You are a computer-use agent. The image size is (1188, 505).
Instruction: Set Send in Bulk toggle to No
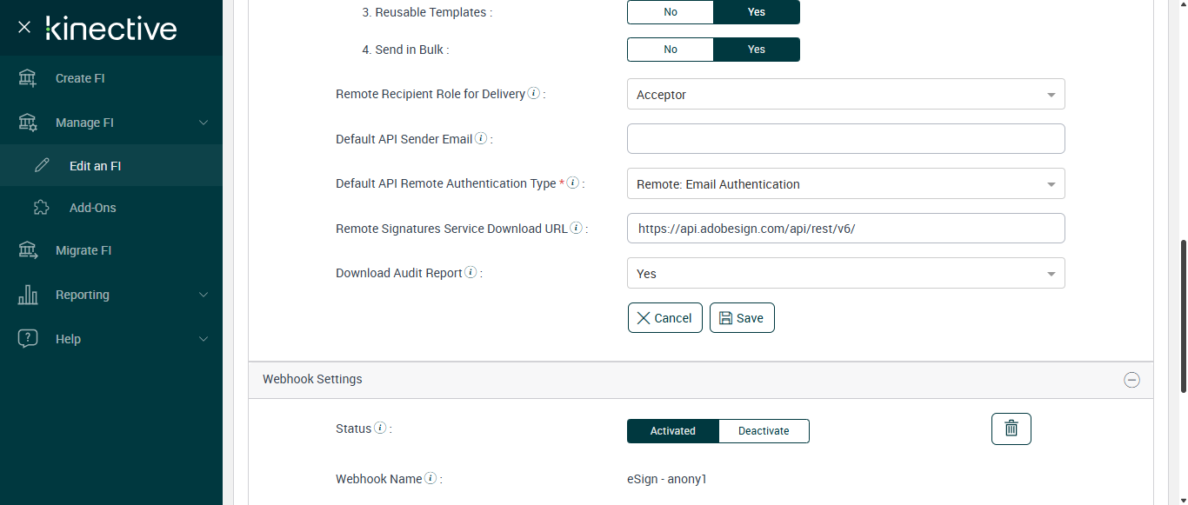(671, 50)
